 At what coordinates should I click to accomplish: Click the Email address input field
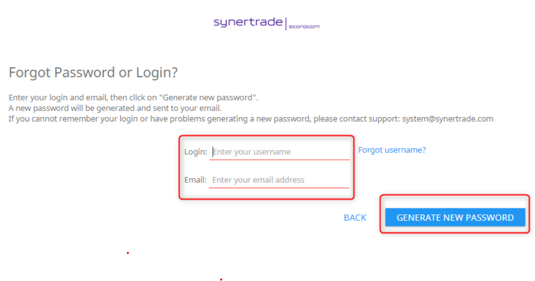coord(279,180)
